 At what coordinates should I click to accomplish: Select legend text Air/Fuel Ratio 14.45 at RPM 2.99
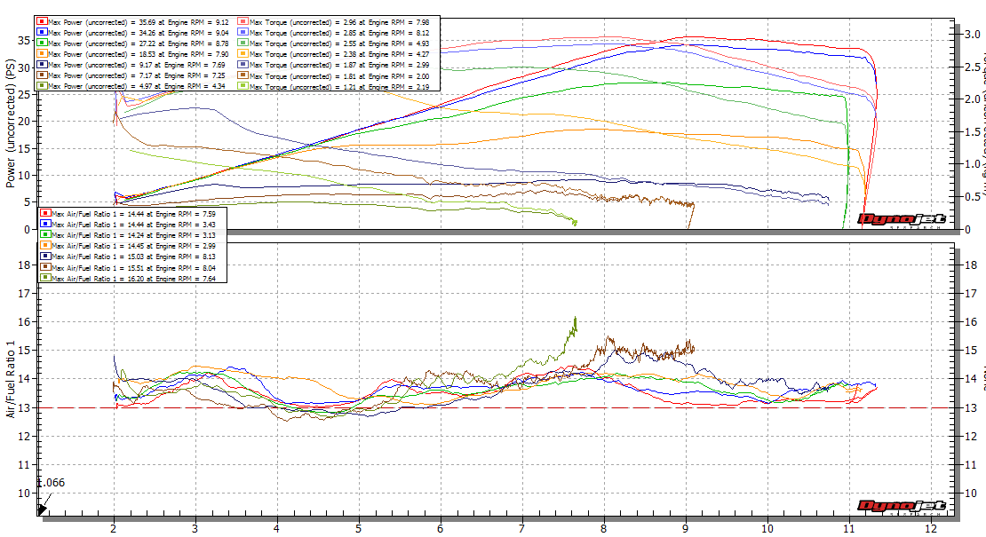pyautogui.click(x=134, y=246)
